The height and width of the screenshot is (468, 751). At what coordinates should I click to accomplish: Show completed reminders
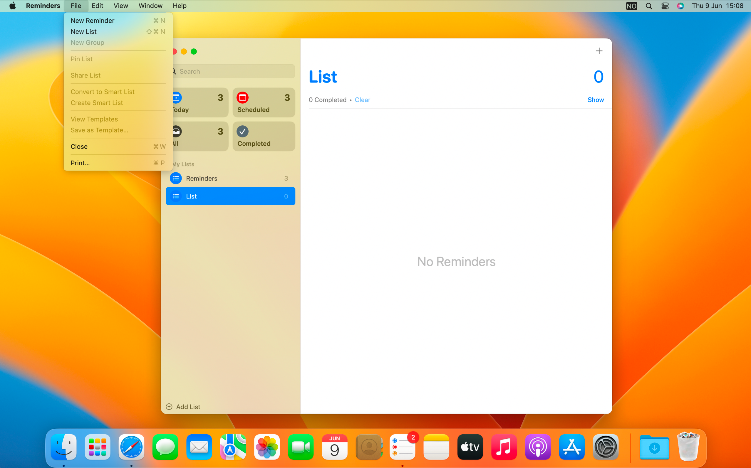(595, 100)
